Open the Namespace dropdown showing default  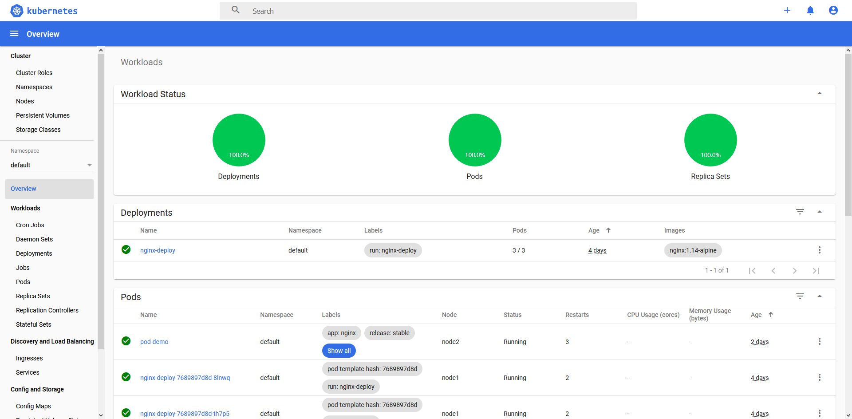[51, 165]
